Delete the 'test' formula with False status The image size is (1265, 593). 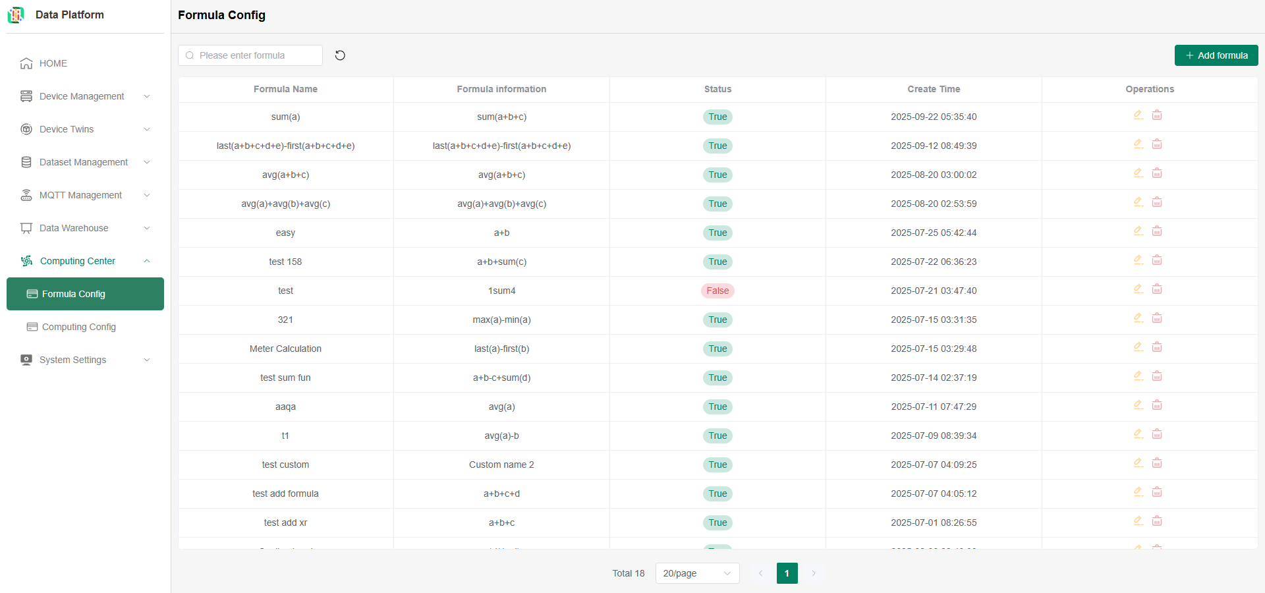coord(1157,289)
